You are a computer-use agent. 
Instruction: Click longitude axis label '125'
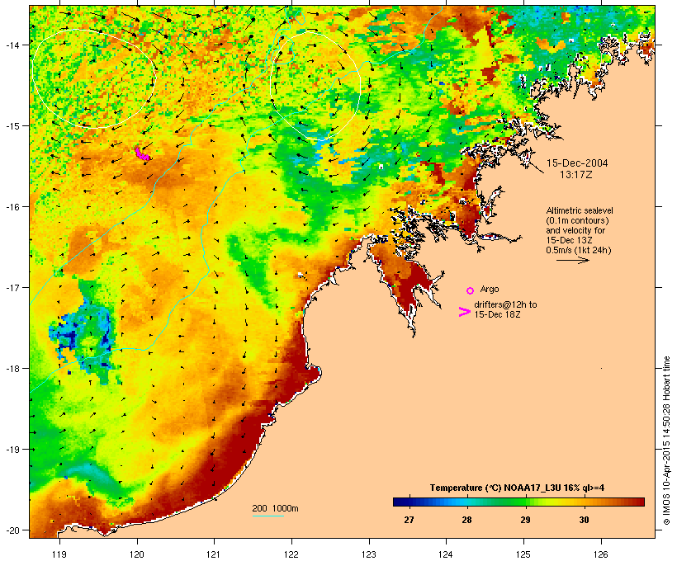(x=523, y=554)
